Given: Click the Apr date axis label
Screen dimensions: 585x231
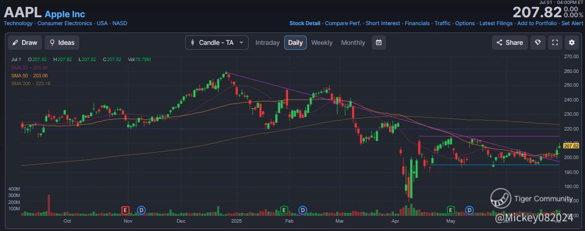Looking at the screenshot, I should click(396, 221).
